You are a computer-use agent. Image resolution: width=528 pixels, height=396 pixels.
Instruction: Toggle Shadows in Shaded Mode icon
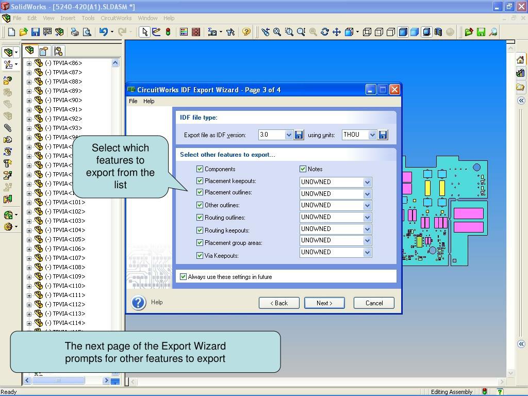click(426, 32)
